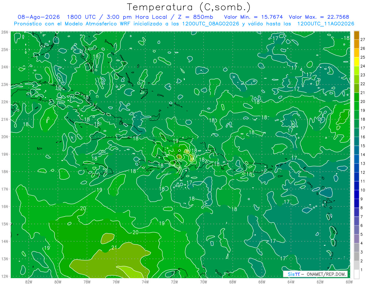The width and height of the screenshot is (371, 286).
Task: Click the contour label "21" on the map
Action: [114, 247]
